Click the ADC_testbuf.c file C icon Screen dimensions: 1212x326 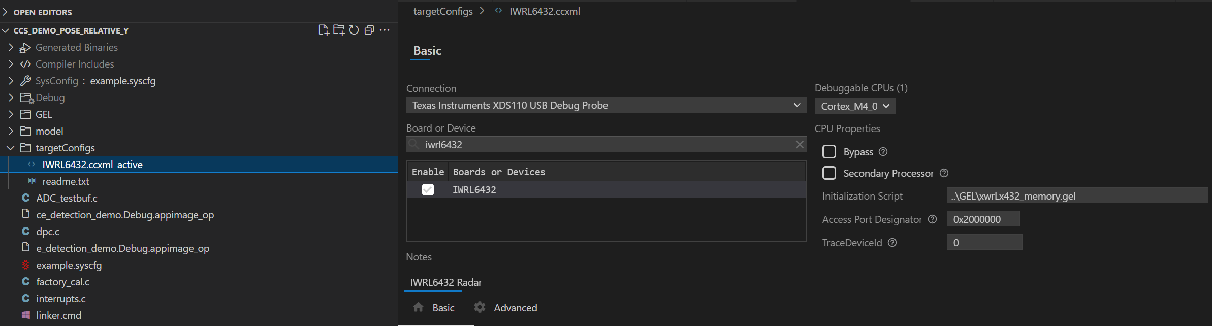point(26,198)
